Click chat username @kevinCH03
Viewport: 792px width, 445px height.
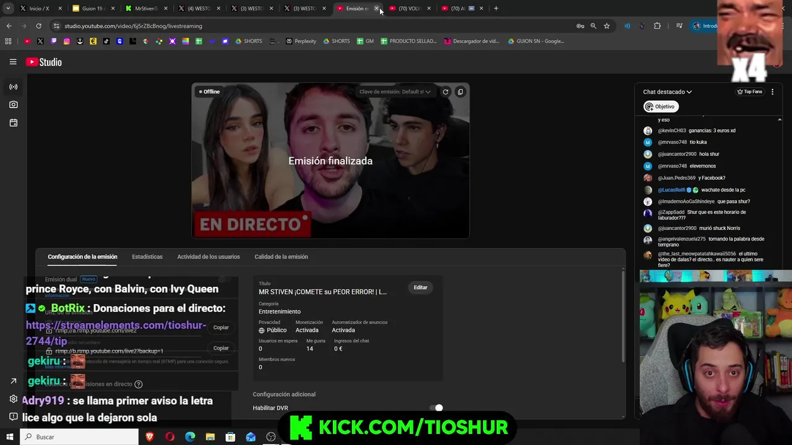672,130
